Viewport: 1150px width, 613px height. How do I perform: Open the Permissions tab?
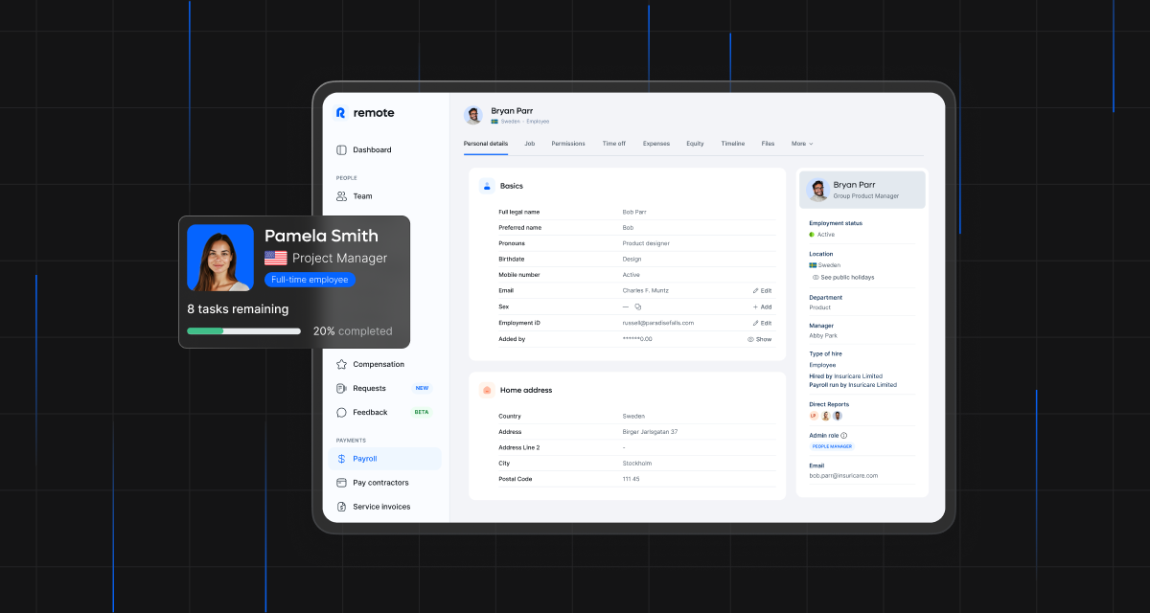point(568,144)
